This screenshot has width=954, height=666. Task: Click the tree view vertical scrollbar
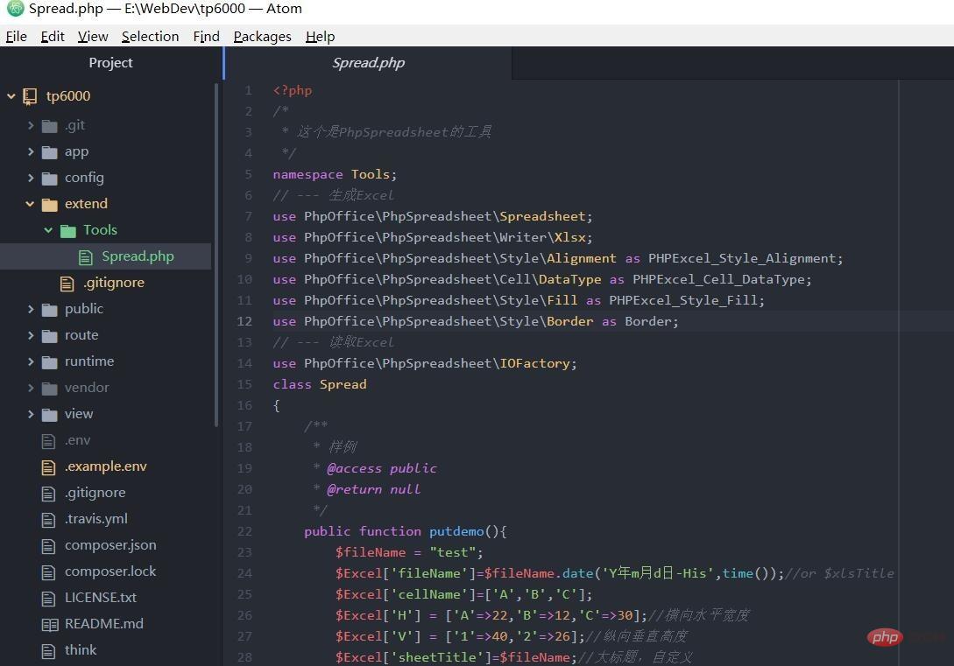(x=216, y=256)
